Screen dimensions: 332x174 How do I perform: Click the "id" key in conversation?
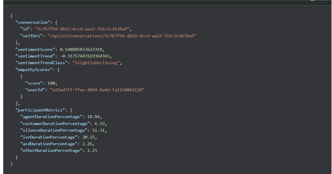25,29
